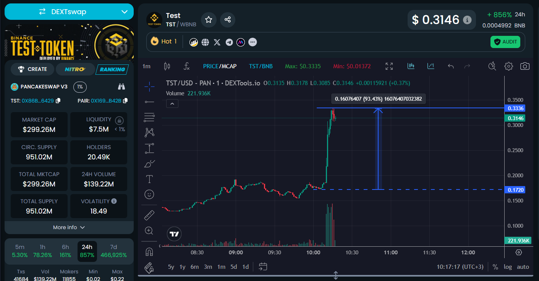Expand the More info section
The width and height of the screenshot is (539, 281).
tap(69, 227)
